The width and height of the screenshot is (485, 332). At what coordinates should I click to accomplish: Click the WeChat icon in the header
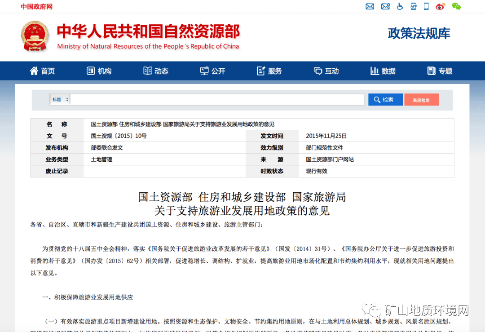[x=457, y=6]
